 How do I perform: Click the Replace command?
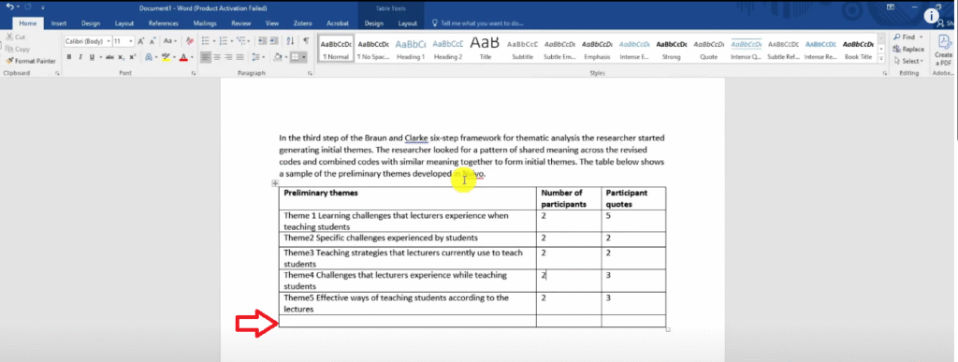click(907, 49)
